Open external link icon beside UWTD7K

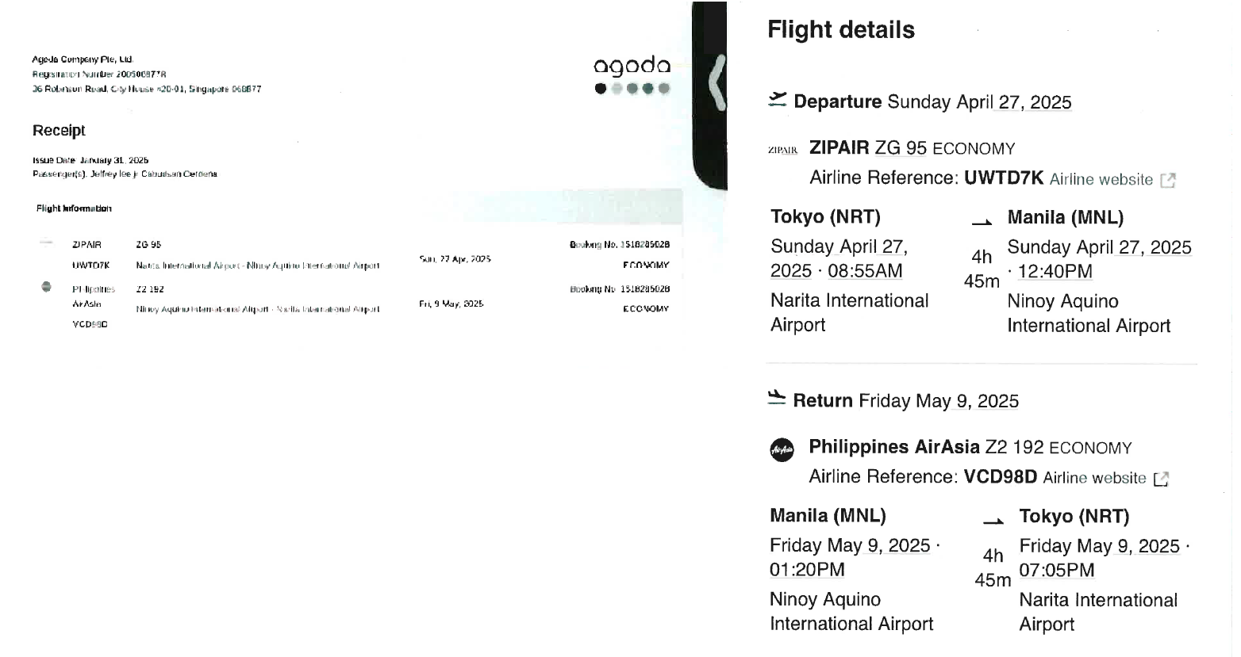point(1167,180)
